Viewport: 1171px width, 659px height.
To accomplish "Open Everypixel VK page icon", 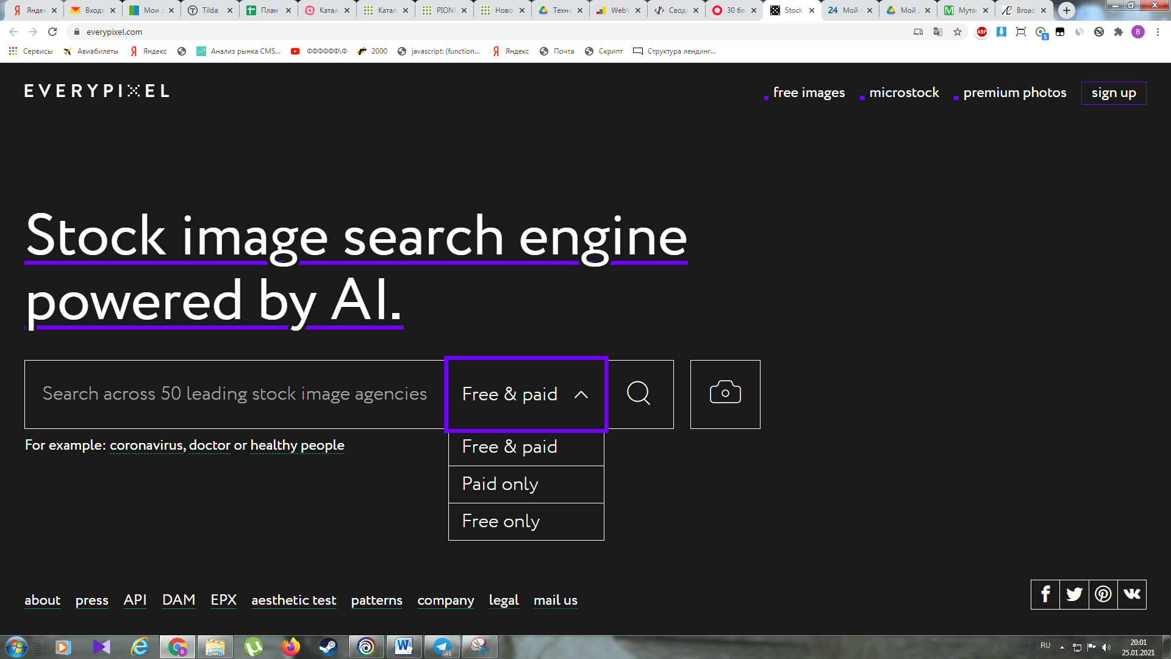I will tap(1132, 594).
